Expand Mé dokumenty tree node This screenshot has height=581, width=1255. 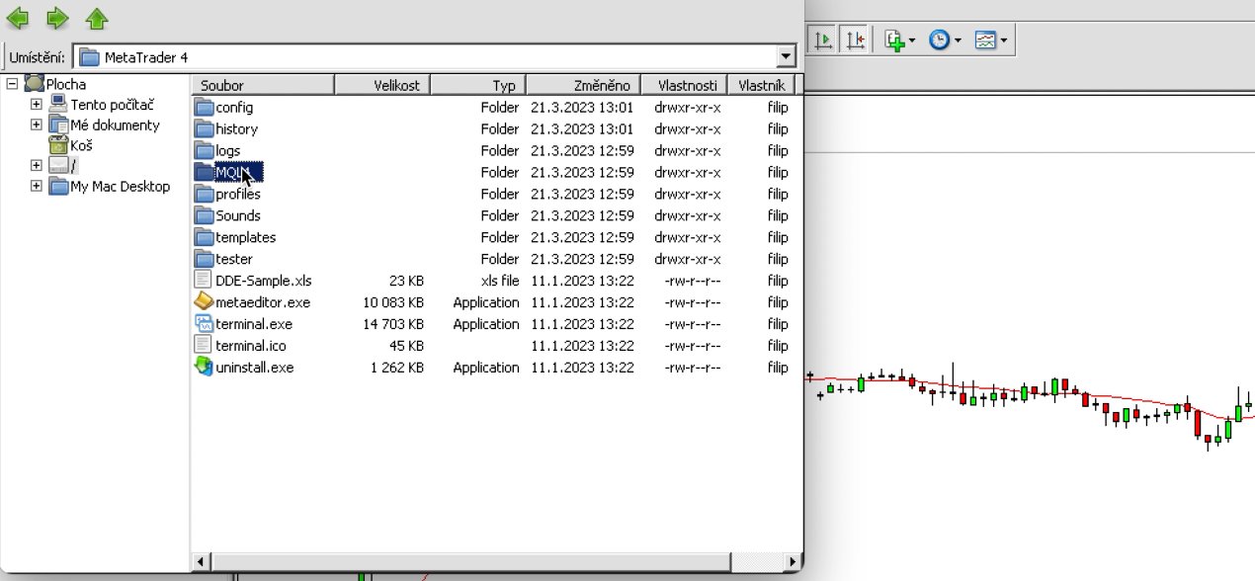[37, 124]
